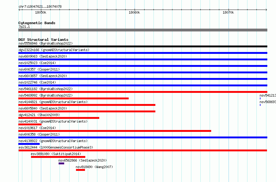Open esv3612444 (1000GenomesConsortiumPhase3) label

[56, 147]
